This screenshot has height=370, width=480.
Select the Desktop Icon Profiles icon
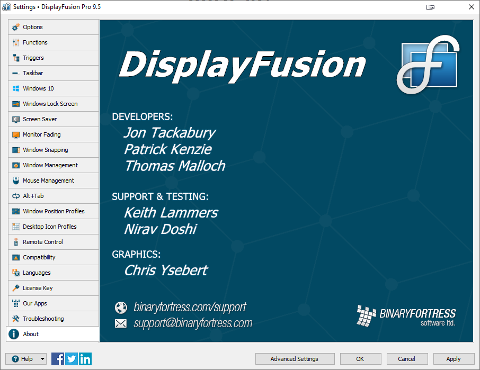coord(15,227)
